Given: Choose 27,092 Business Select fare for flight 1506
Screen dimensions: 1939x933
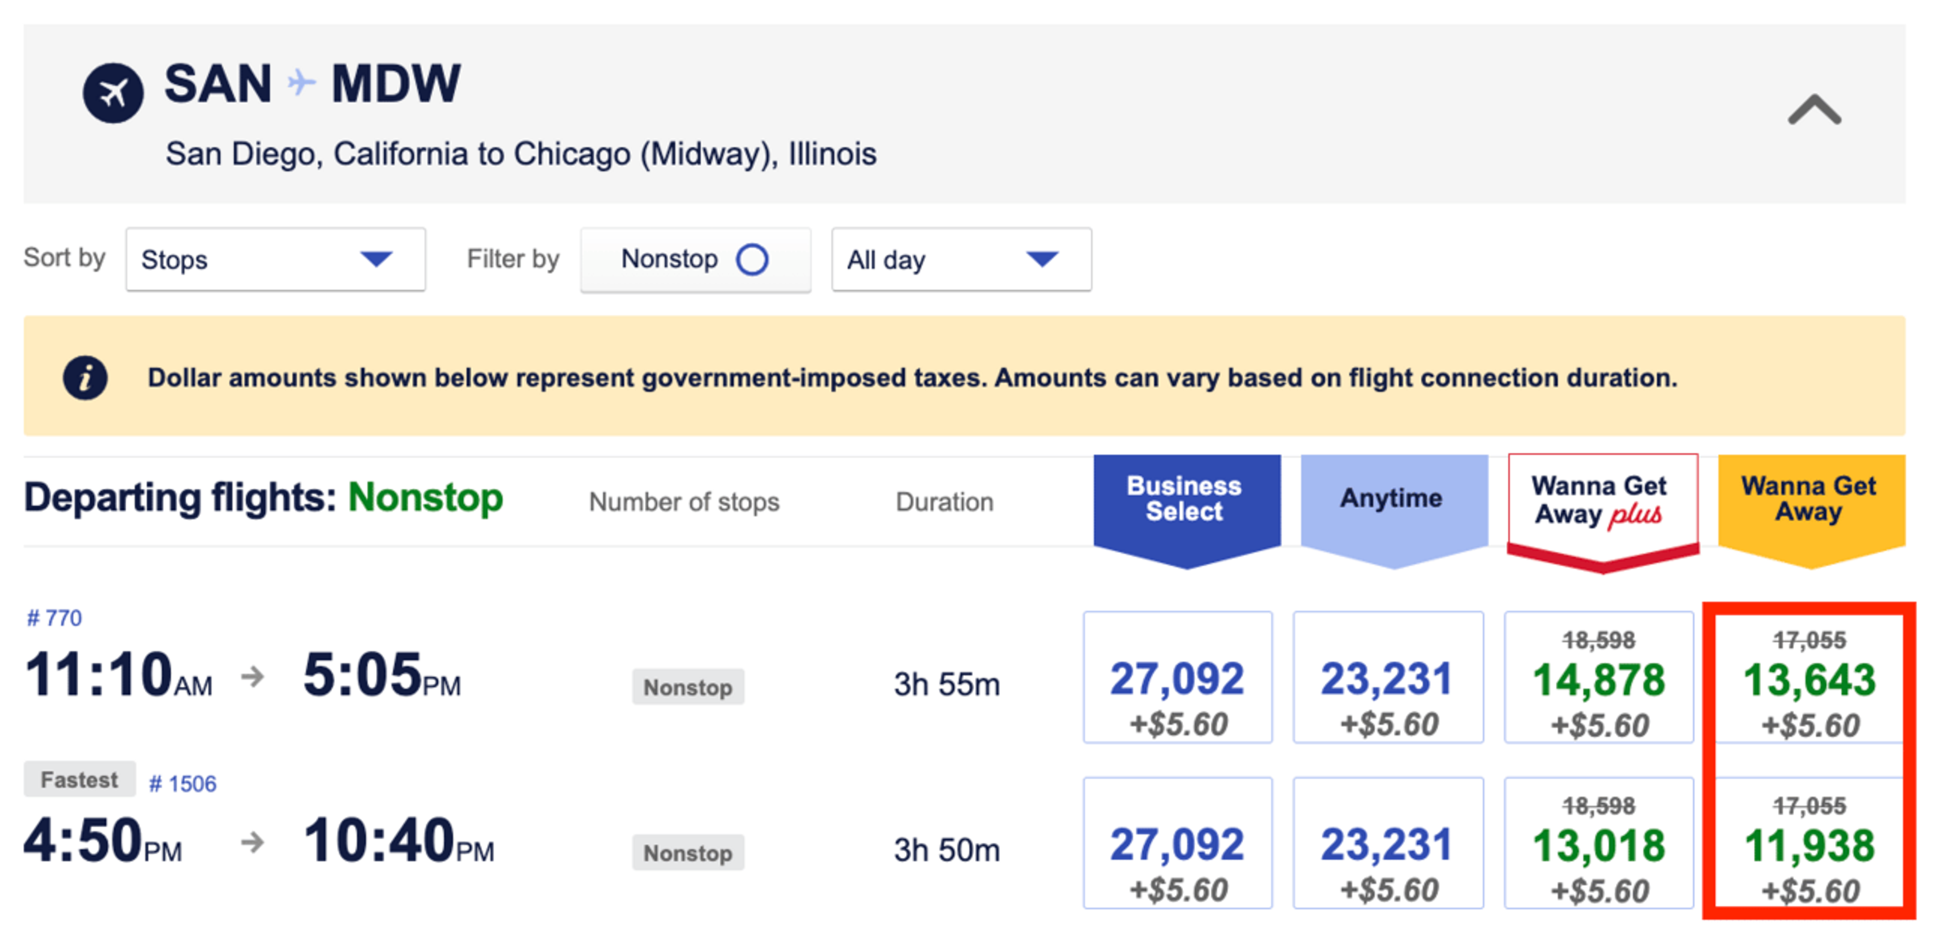Looking at the screenshot, I should click(1177, 843).
